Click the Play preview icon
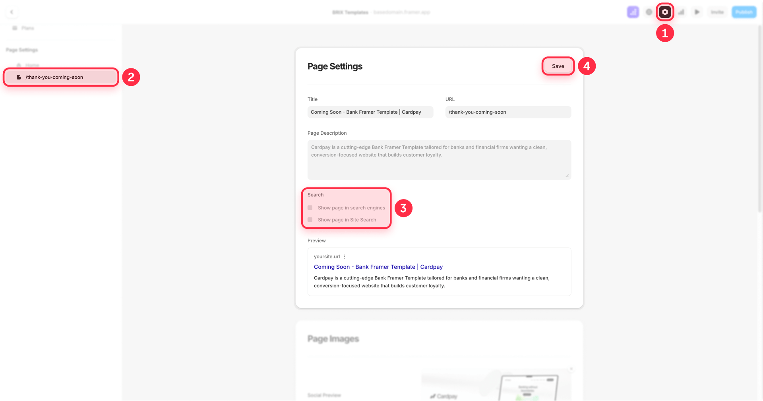Viewport: 763px width, 401px height. (697, 12)
